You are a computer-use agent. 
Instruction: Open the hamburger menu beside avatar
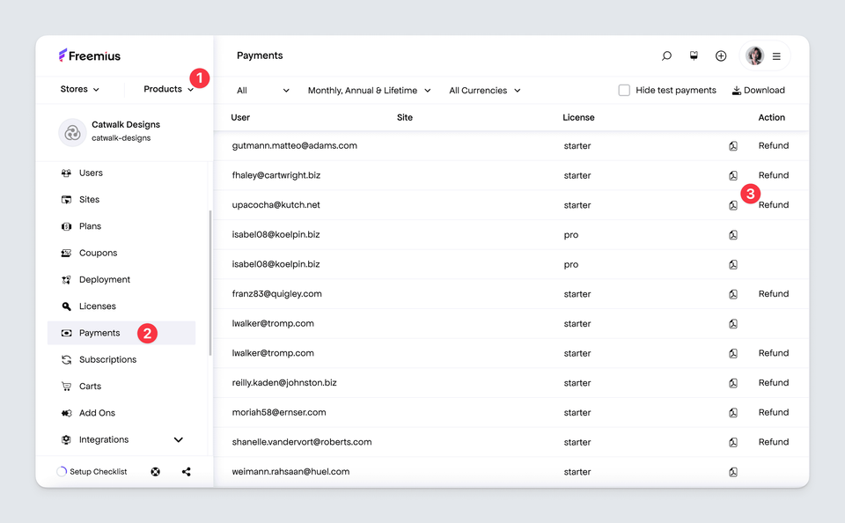(776, 56)
